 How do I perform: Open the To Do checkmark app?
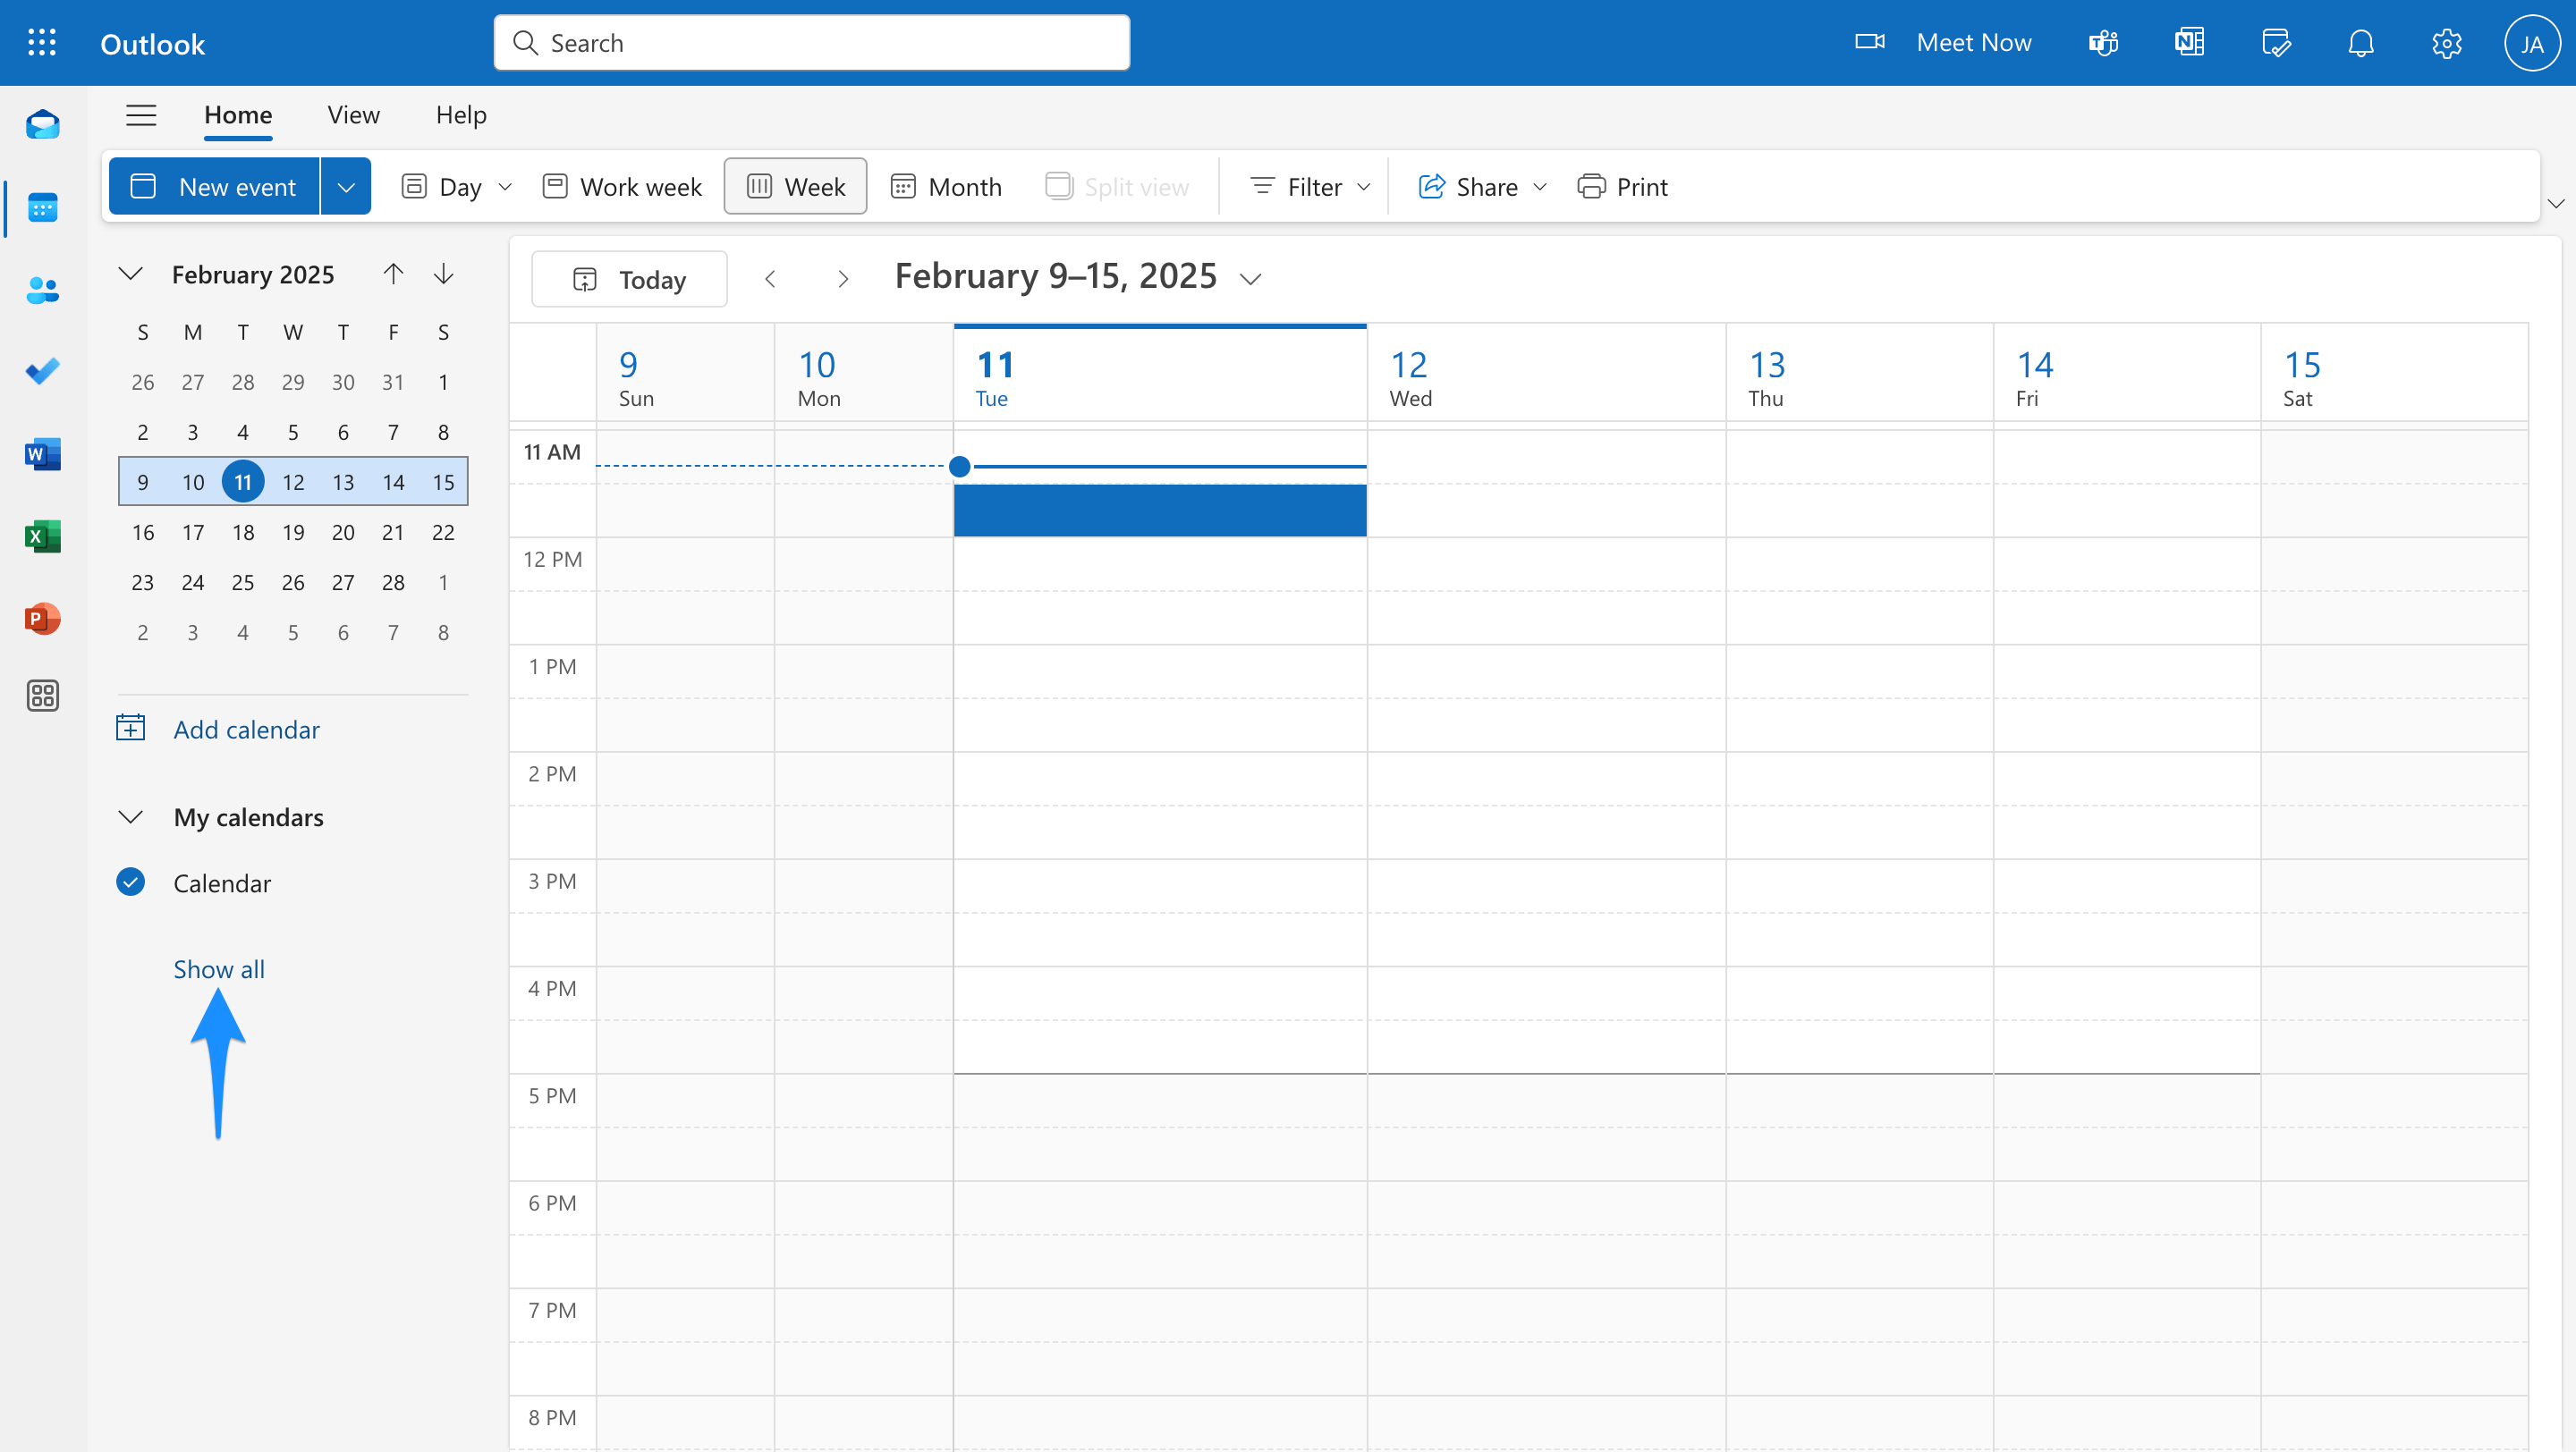tap(42, 372)
